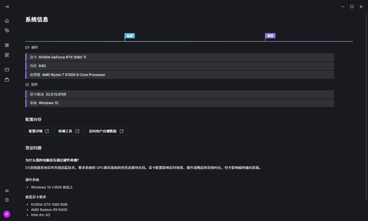Viewport: 368px width, 221px height.
Task: Open the stacked layers sidebar icon
Action: (x=7, y=79)
